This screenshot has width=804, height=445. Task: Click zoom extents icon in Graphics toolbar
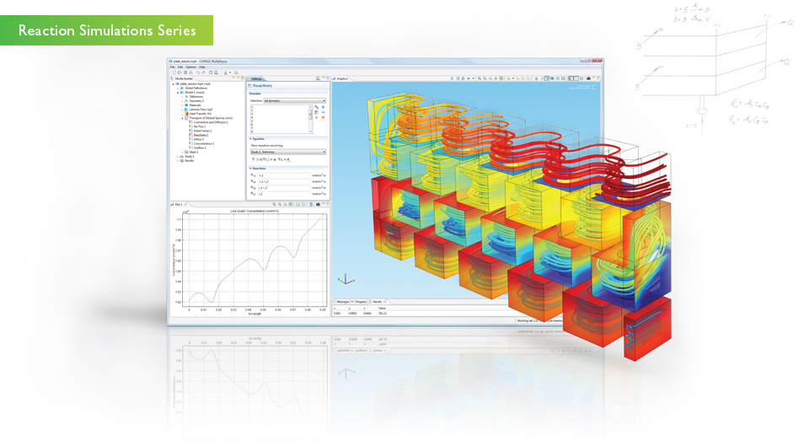(501, 78)
